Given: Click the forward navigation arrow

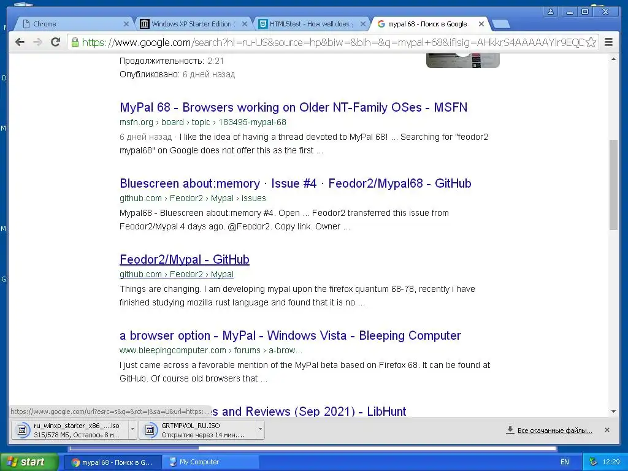Looking at the screenshot, I should point(37,42).
